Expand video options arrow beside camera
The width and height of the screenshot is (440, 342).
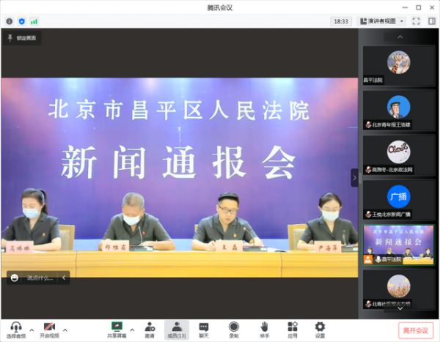click(65, 329)
